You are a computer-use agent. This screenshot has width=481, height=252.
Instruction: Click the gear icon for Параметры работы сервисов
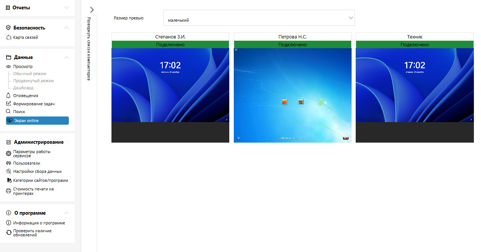[9, 154]
